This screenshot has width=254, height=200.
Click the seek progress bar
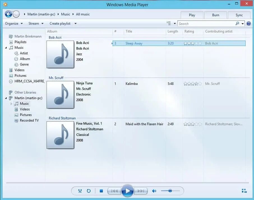tap(128, 183)
